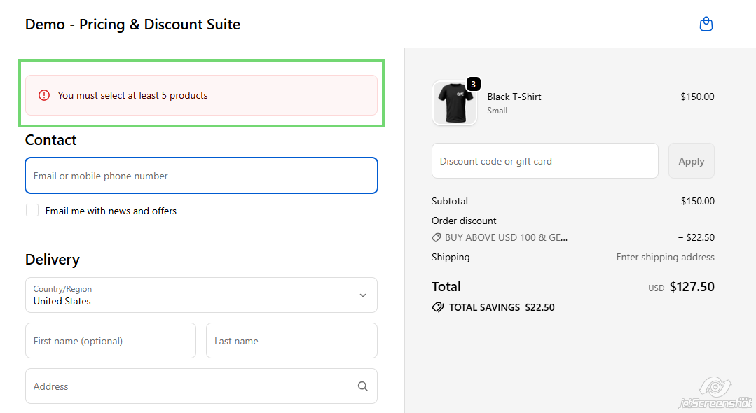The height and width of the screenshot is (413, 756).
Task: Click the red error alert icon
Action: [x=44, y=95]
